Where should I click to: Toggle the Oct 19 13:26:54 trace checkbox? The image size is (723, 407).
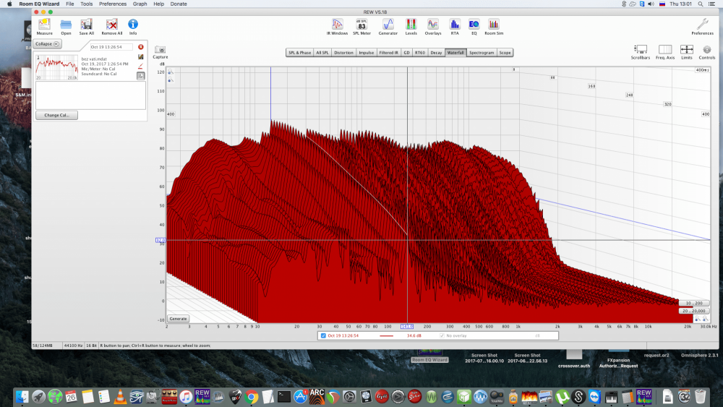coord(323,335)
